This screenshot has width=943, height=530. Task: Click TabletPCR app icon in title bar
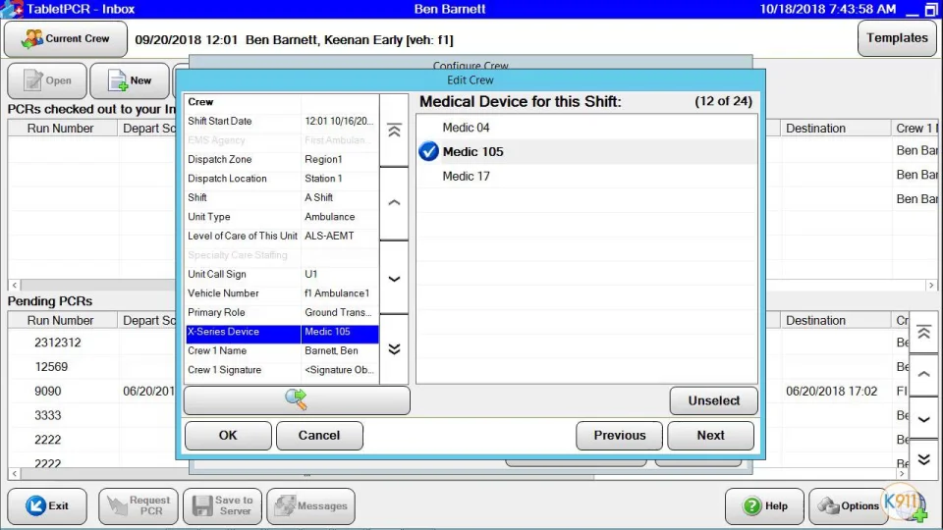click(12, 9)
